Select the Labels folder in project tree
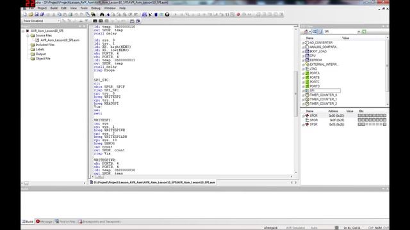 click(40, 49)
